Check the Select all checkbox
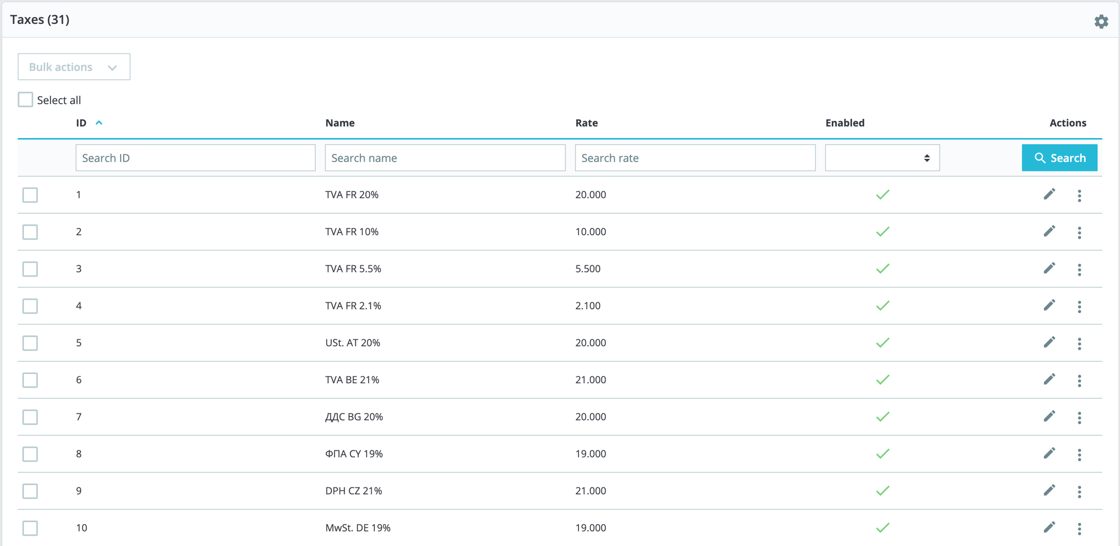 (25, 100)
